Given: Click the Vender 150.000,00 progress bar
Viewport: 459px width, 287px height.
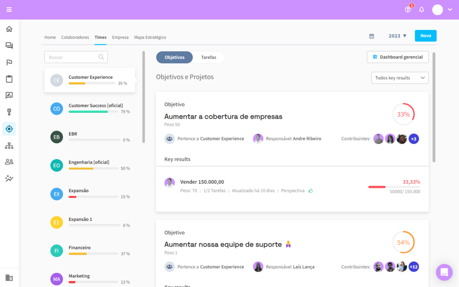Looking at the screenshot, I should (394, 187).
